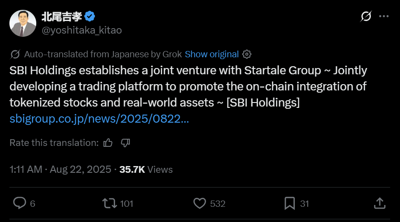View the 35.7K Views analytics
Screen dimensions: 400x222
pyautogui.click(x=146, y=170)
